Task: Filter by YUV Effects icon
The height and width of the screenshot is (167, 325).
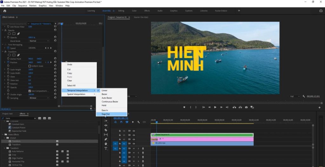Action: (49, 118)
